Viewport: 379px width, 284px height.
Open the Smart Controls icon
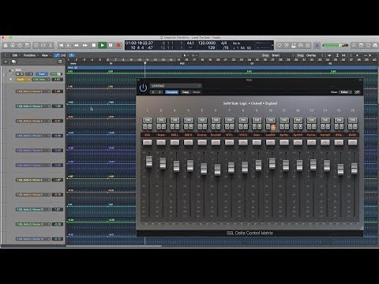pyautogui.click(x=36, y=45)
